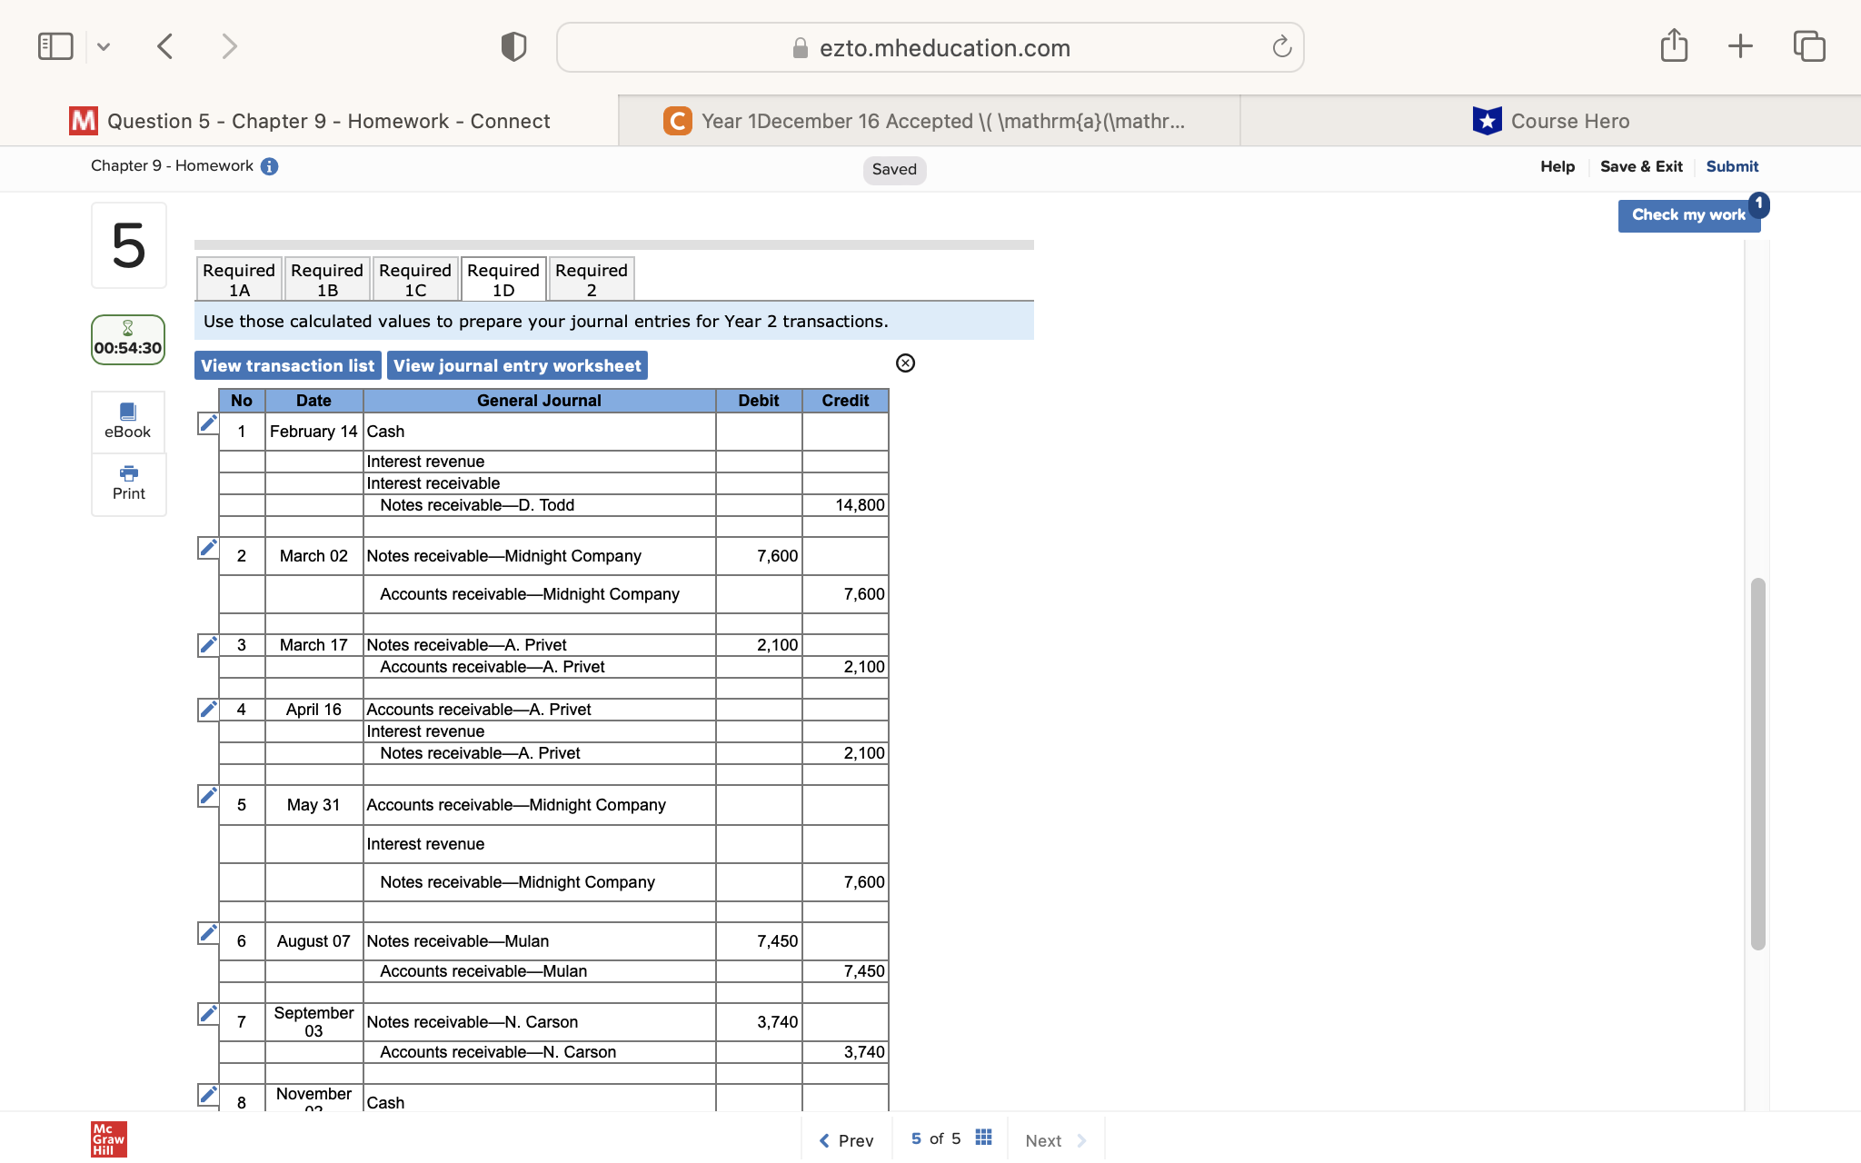Click the Safari reload page icon
The image size is (1861, 1163).
click(x=1281, y=47)
